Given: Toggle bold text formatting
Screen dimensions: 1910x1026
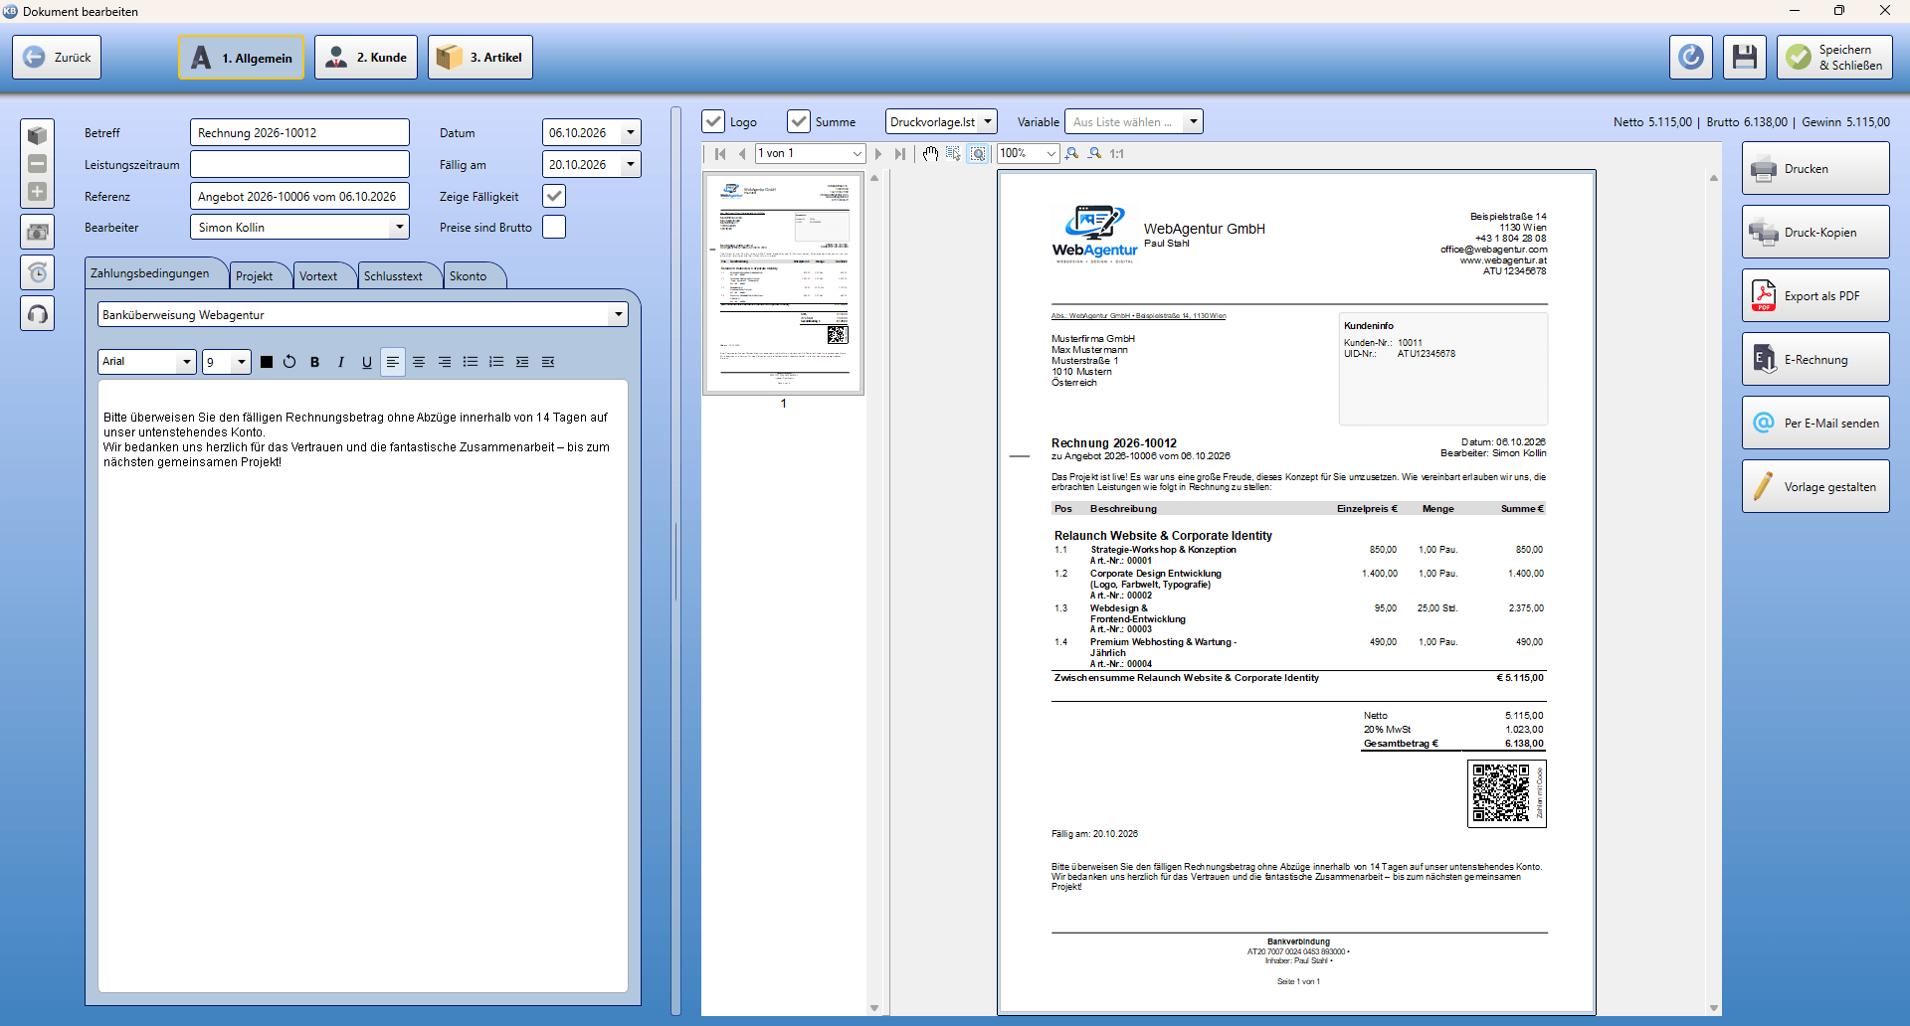Looking at the screenshot, I should 315,362.
